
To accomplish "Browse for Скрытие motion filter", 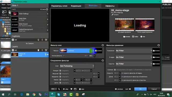I will click(156, 64).
